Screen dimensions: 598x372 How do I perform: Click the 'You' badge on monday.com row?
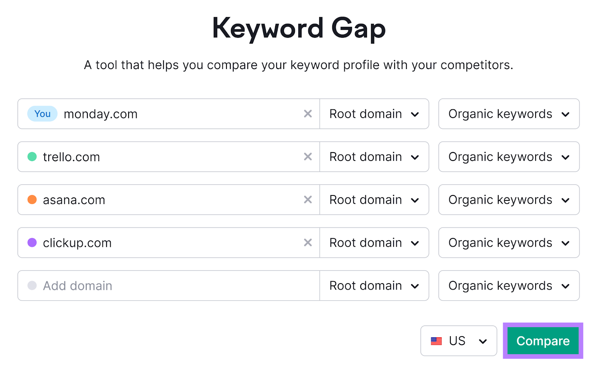point(42,114)
